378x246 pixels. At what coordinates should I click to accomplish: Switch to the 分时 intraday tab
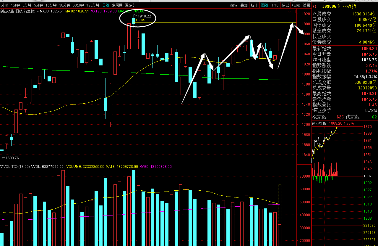click(4, 5)
